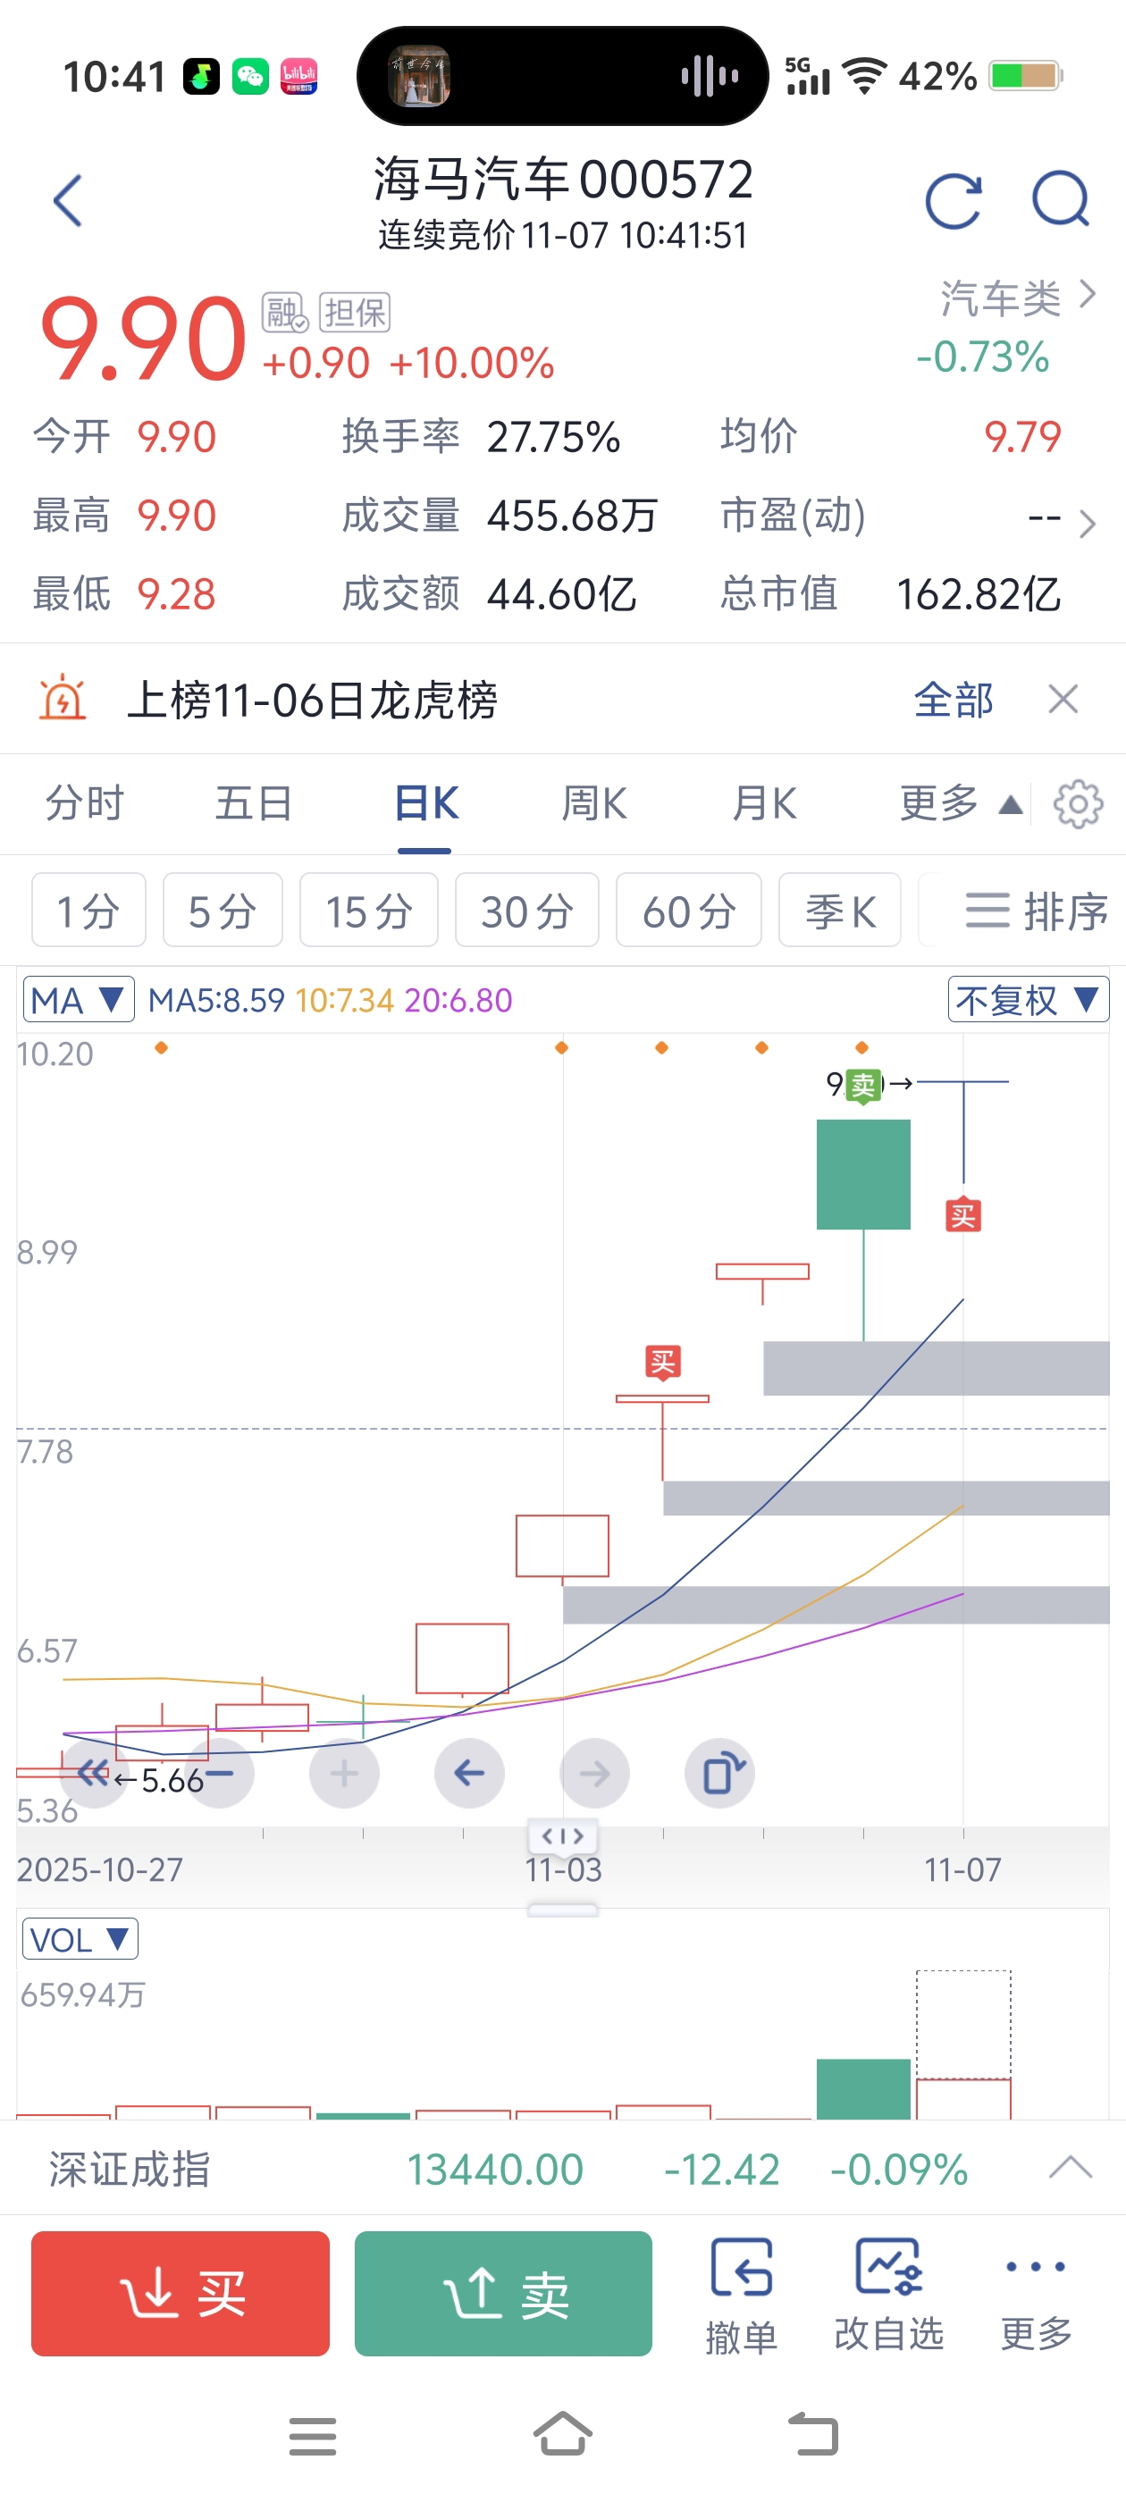Switch to the 周K tab
1126x2502 pixels.
(594, 804)
